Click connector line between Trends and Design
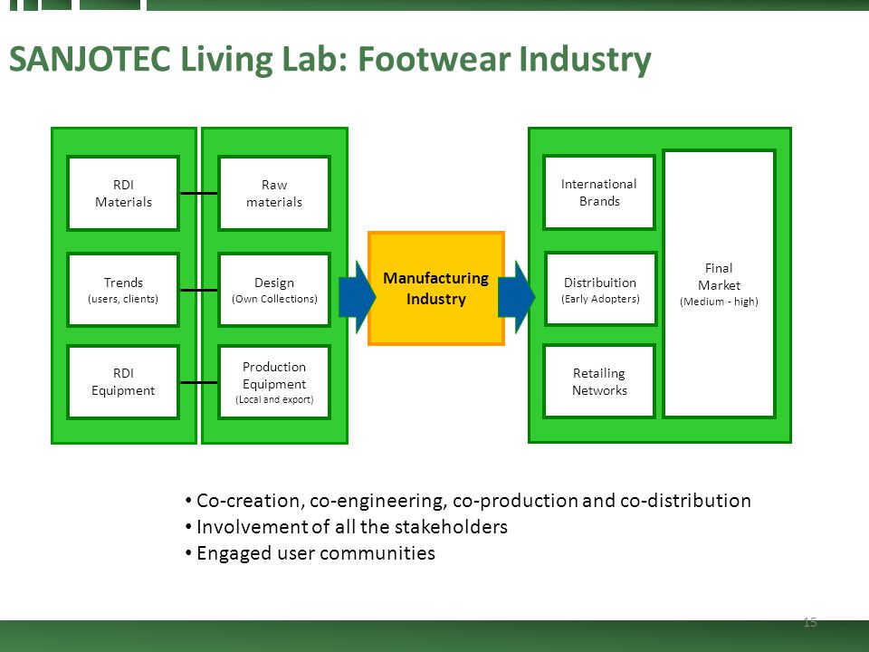This screenshot has width=869, height=652. [199, 290]
